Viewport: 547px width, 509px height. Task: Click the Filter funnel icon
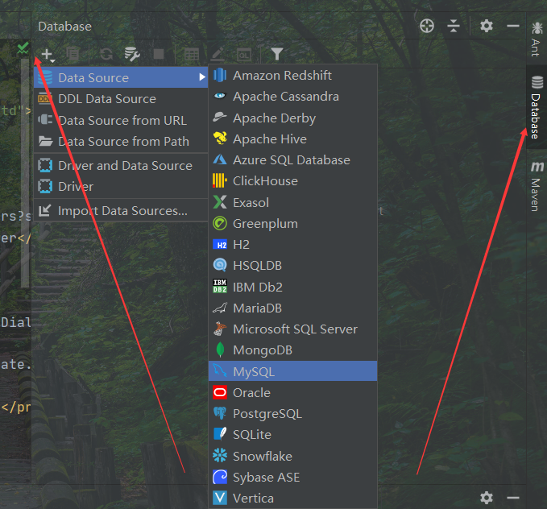(276, 54)
